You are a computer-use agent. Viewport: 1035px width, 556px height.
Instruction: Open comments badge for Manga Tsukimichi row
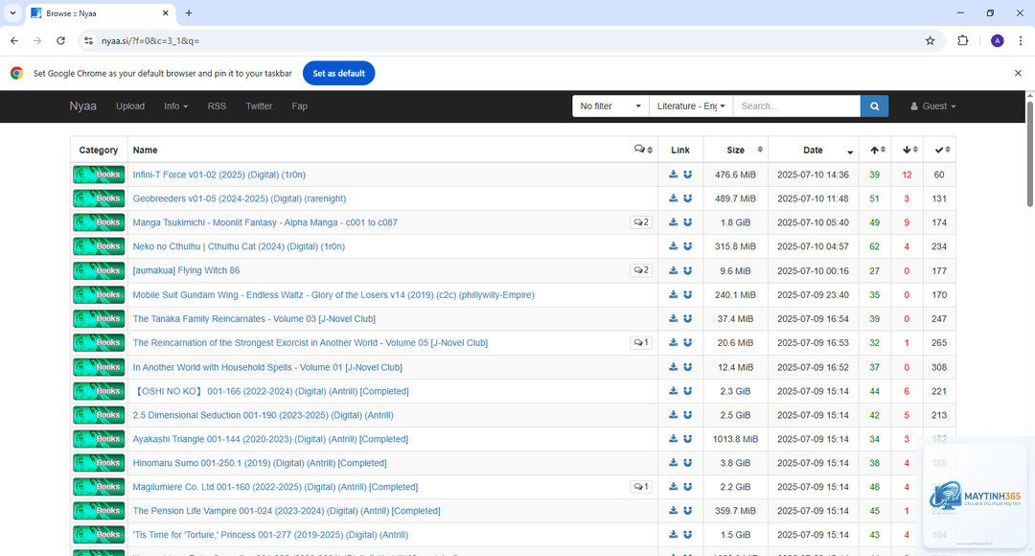(x=641, y=222)
